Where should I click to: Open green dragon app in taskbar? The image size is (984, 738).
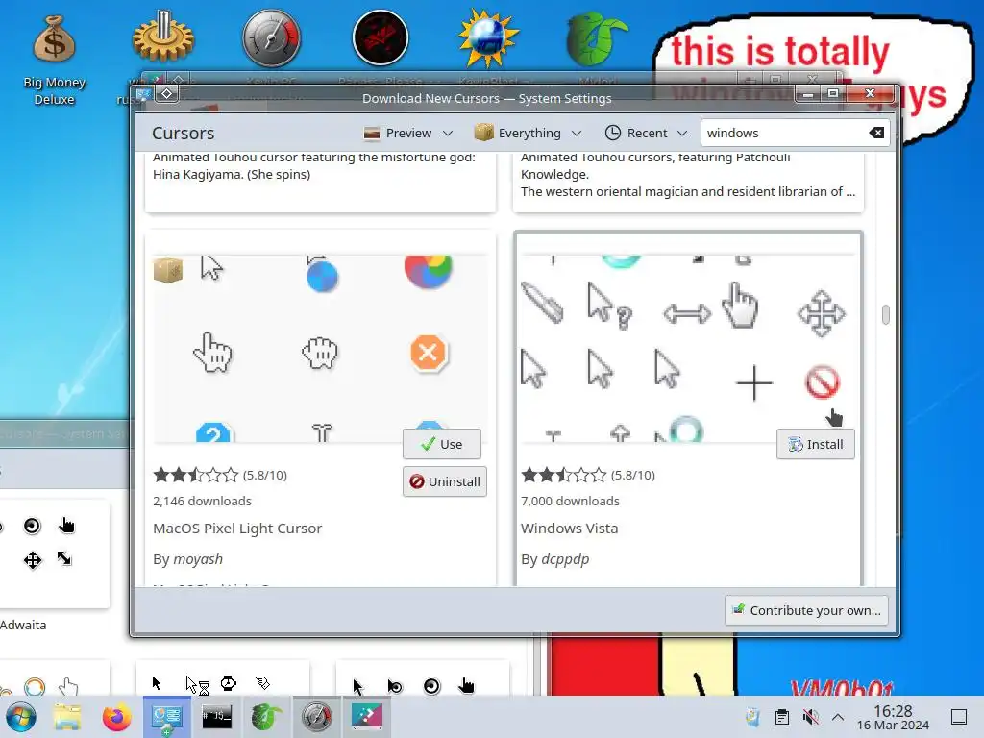267,717
